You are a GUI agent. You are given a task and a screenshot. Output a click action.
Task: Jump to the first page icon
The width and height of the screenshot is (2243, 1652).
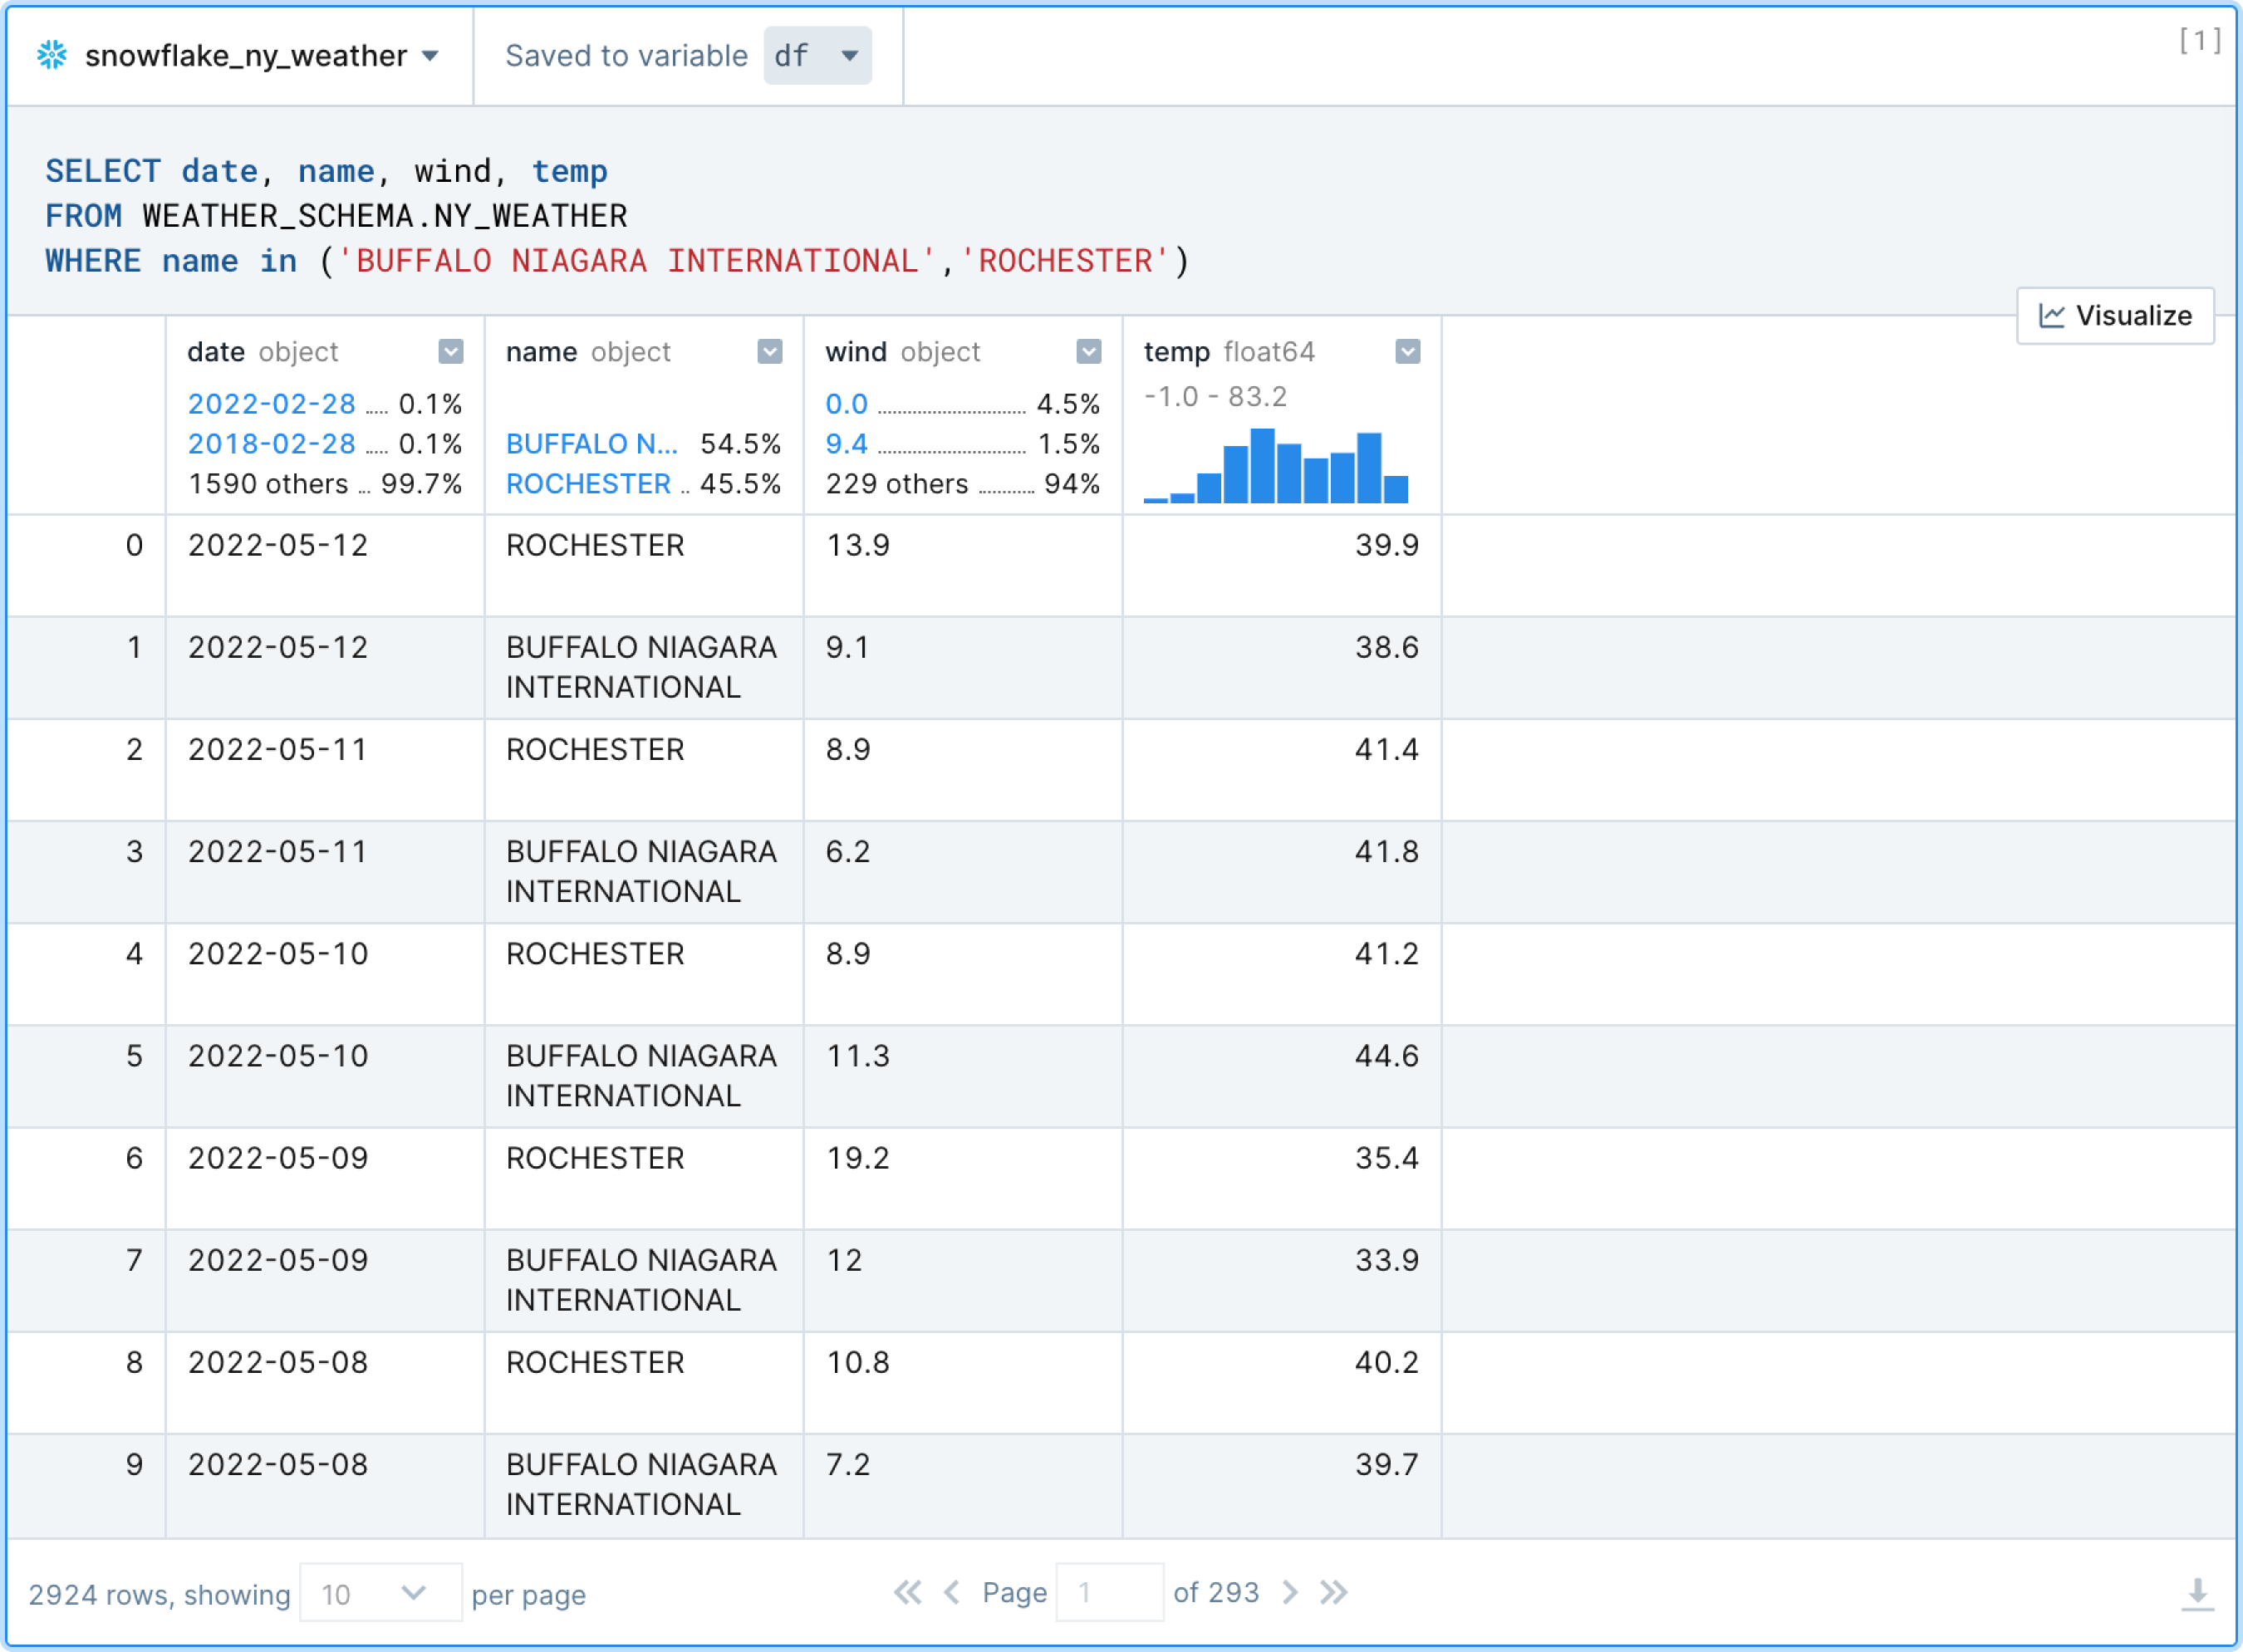point(908,1592)
